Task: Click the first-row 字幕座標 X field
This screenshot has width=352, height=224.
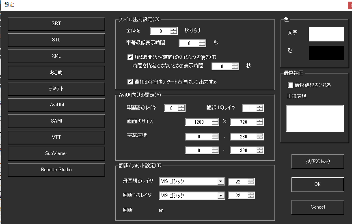Action: 199,136
